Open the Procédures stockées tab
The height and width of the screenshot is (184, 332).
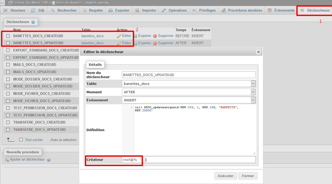click(242, 10)
